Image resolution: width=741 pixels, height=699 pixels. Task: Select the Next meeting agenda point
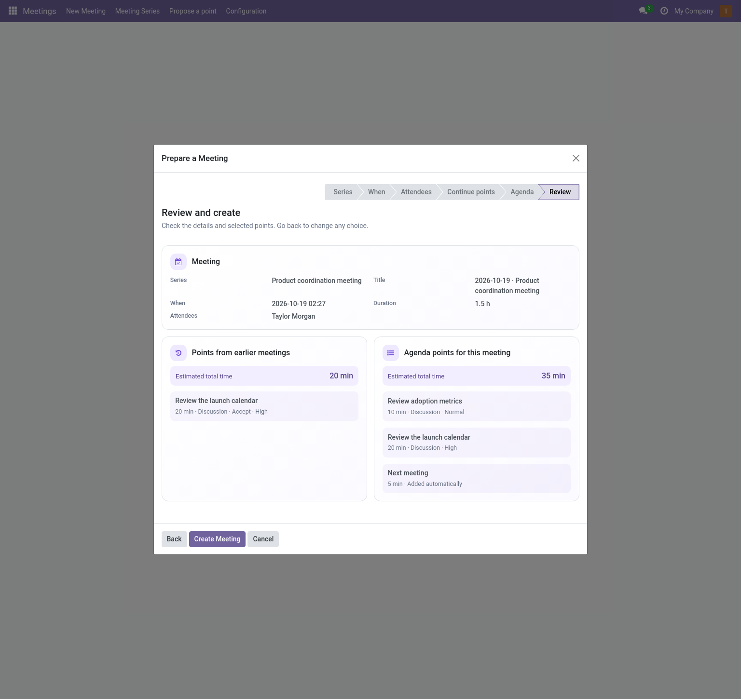[477, 478]
